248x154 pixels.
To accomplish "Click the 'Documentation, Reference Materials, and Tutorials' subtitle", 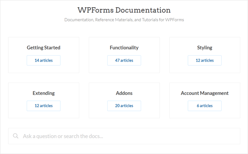I will tap(124, 20).
